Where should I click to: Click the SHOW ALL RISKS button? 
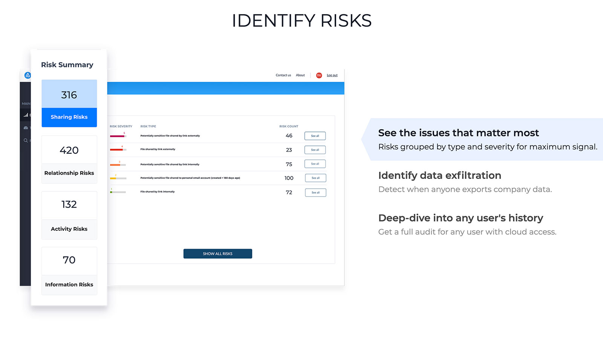point(218,253)
